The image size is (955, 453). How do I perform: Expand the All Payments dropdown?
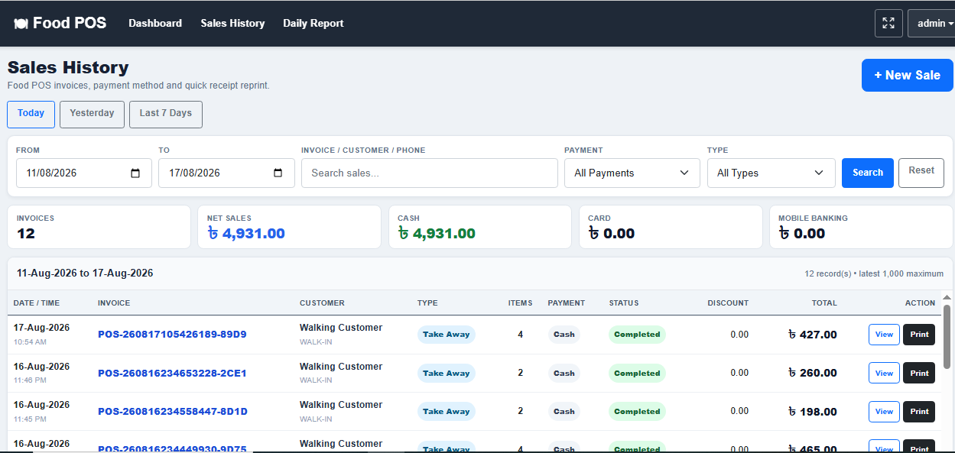point(632,173)
